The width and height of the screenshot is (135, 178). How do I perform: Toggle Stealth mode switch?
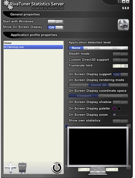pos(120,54)
